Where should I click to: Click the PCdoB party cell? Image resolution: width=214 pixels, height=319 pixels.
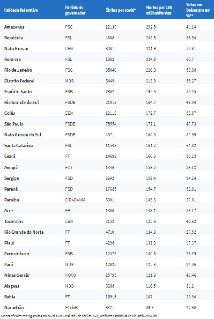tap(71, 308)
